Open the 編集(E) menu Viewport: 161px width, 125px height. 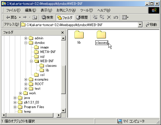click(x=31, y=10)
